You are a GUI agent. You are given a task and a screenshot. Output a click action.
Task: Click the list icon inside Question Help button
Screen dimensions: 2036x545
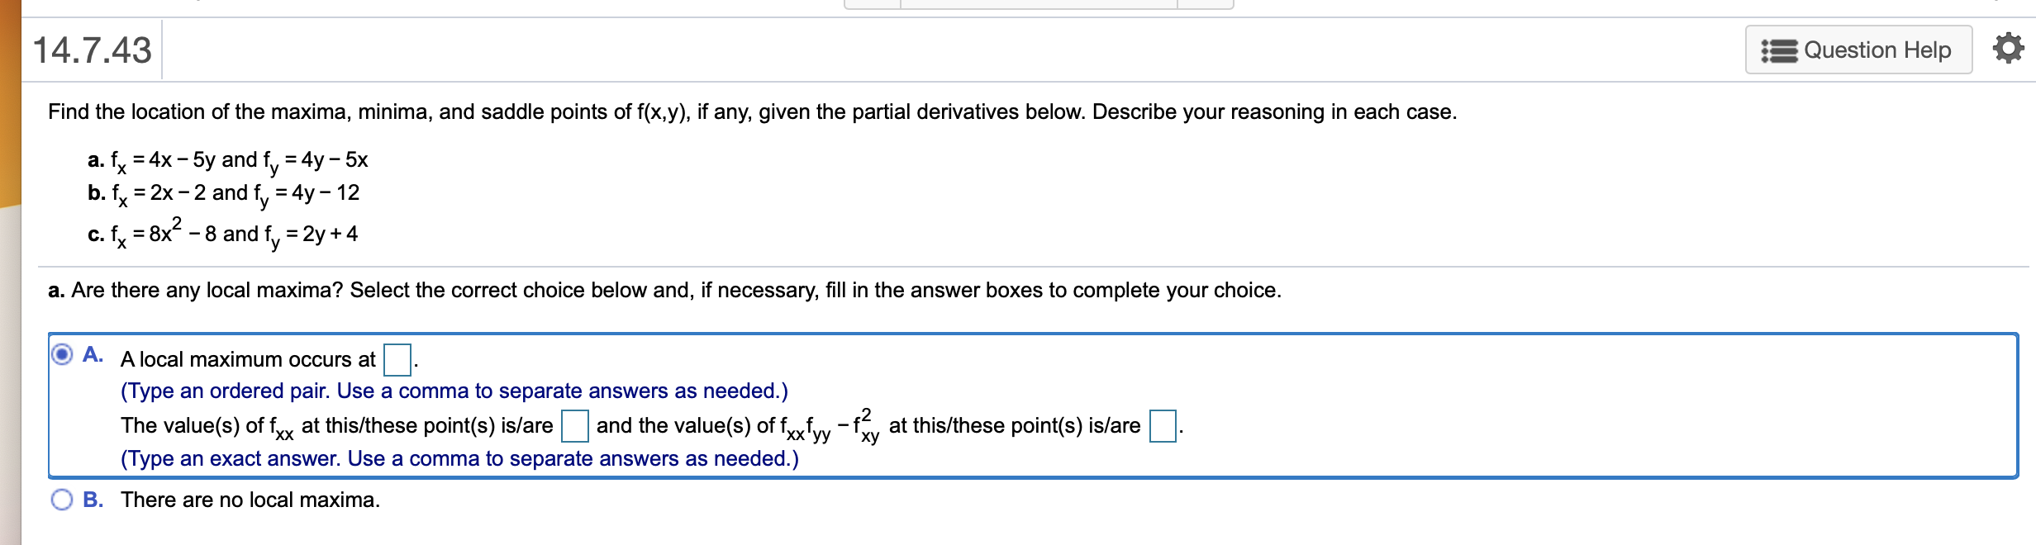tap(1781, 50)
